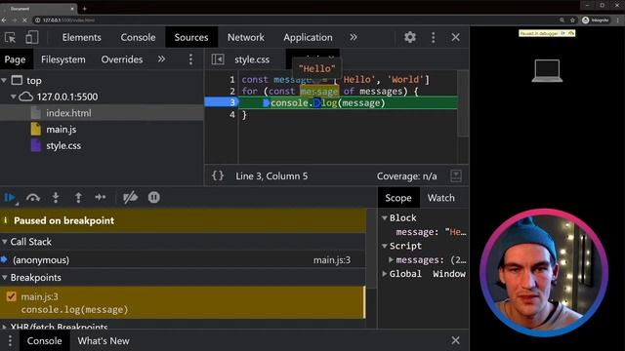Open the navigator pane three-dot menu
The height and width of the screenshot is (351, 625).
point(190,59)
